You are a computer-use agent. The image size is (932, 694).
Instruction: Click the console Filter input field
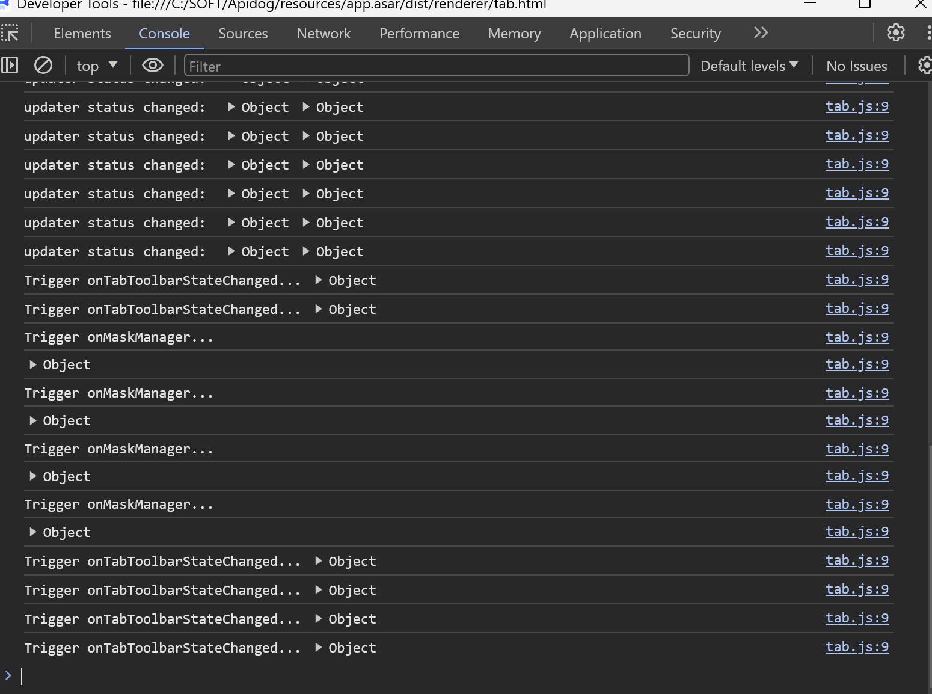[436, 66]
